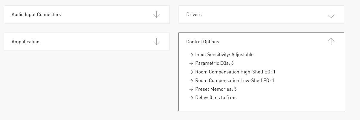Screen dimensions: 360x120
Task: Click the arrow bullet before Preset Memories
Action: point(191,89)
